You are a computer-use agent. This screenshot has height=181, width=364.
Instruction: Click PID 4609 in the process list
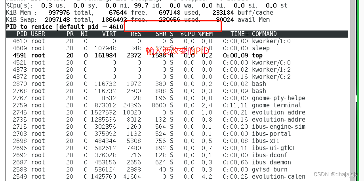[20, 48]
